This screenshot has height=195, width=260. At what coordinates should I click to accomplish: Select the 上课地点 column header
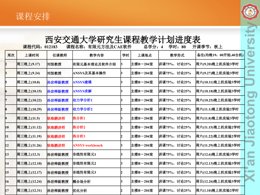pyautogui.click(x=144, y=55)
